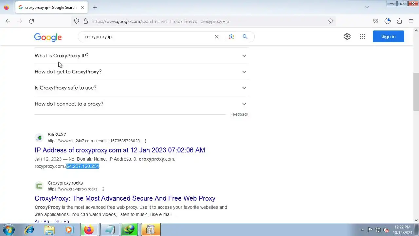Click the address bar URL
Screen dimensions: 419x236
160,21
